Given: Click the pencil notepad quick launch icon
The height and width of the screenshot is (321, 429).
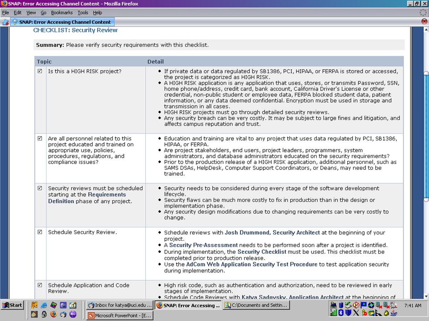Looking at the screenshot, I should point(73,305).
